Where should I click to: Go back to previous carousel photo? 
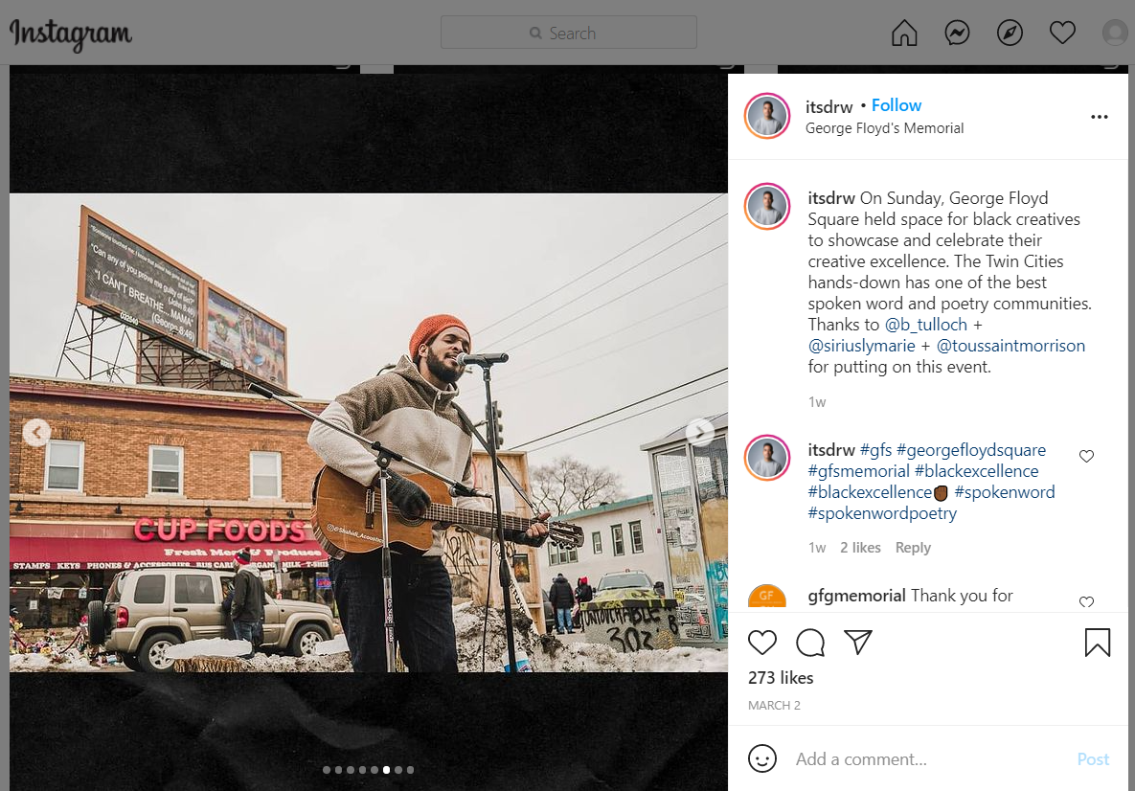[x=36, y=433]
